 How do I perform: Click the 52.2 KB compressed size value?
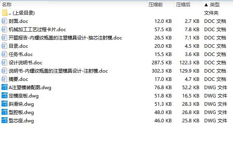coord(191,88)
